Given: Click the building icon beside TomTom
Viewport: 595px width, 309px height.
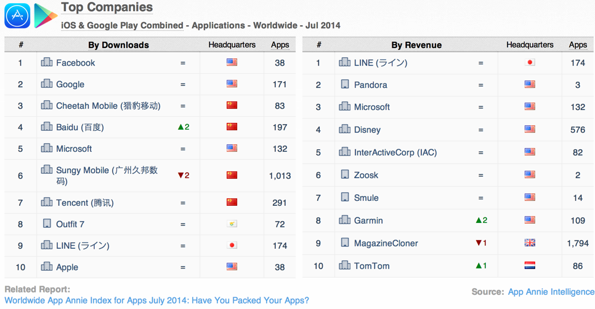Looking at the screenshot, I should [344, 265].
